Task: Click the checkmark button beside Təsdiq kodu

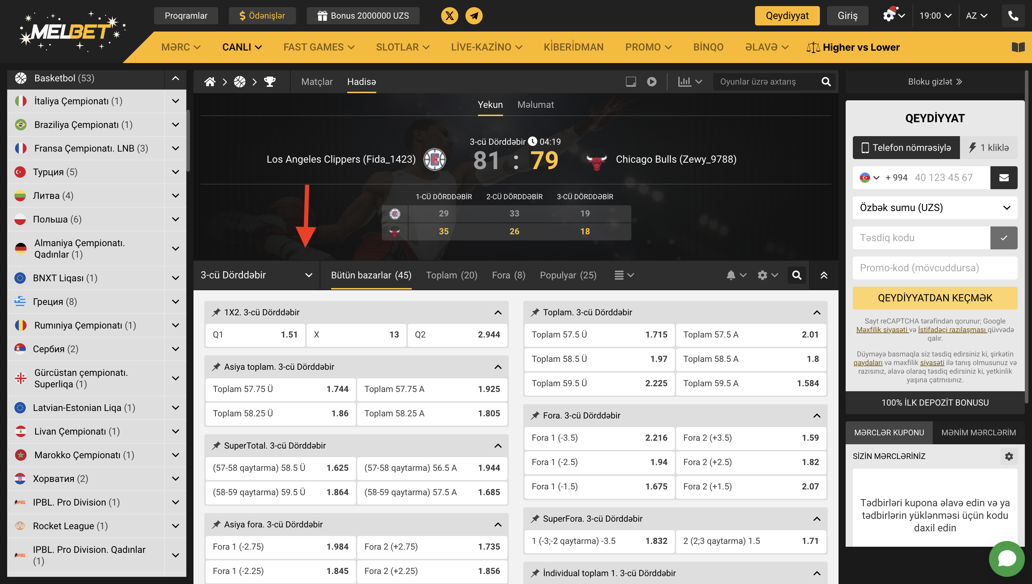Action: (1004, 238)
